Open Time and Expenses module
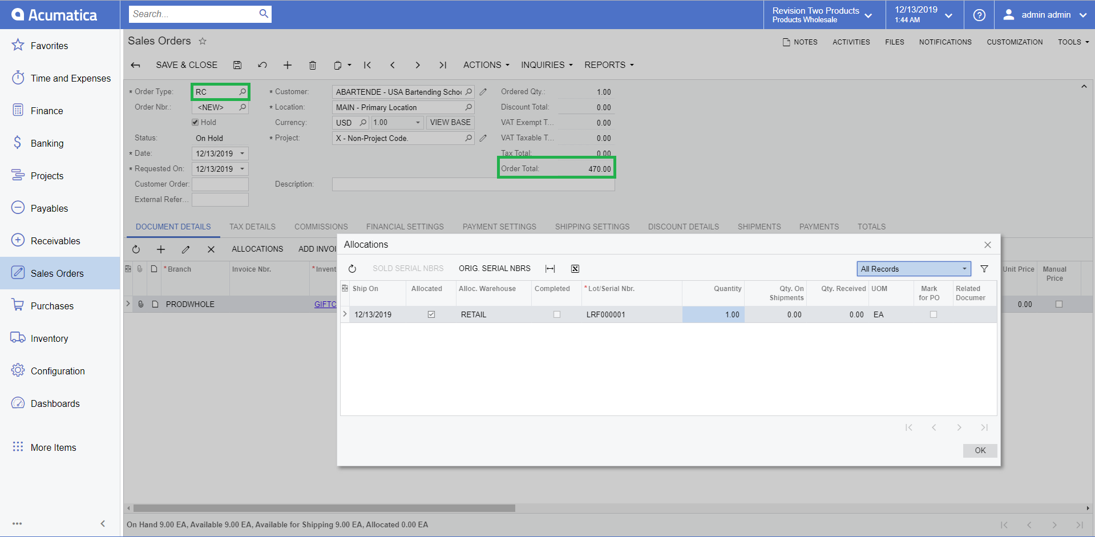This screenshot has height=537, width=1095. tap(60, 78)
